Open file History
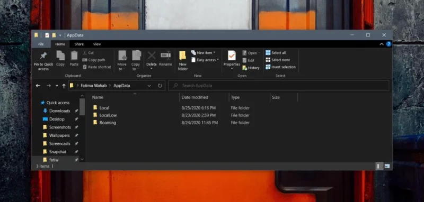 click(251, 68)
